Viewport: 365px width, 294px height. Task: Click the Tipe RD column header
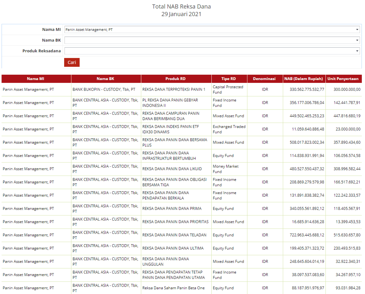[x=228, y=79]
